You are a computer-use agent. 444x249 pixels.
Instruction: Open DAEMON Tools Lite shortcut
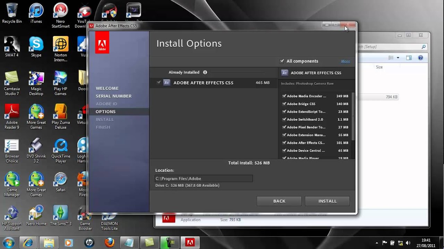point(109,221)
